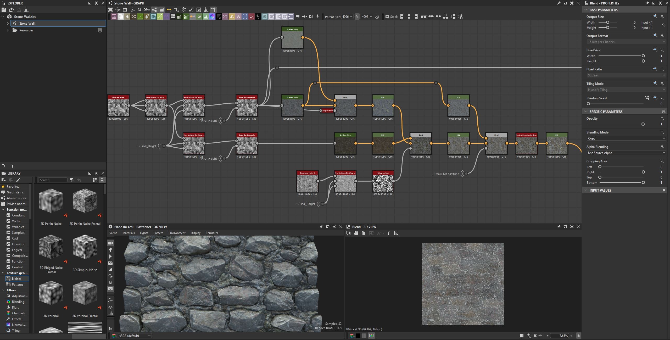Open the Renderer menu in 3D view
Viewport: 670px width, 340px height.
click(212, 233)
